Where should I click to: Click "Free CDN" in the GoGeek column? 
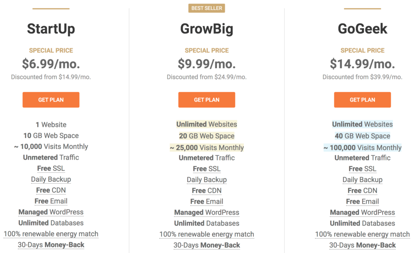pos(362,190)
